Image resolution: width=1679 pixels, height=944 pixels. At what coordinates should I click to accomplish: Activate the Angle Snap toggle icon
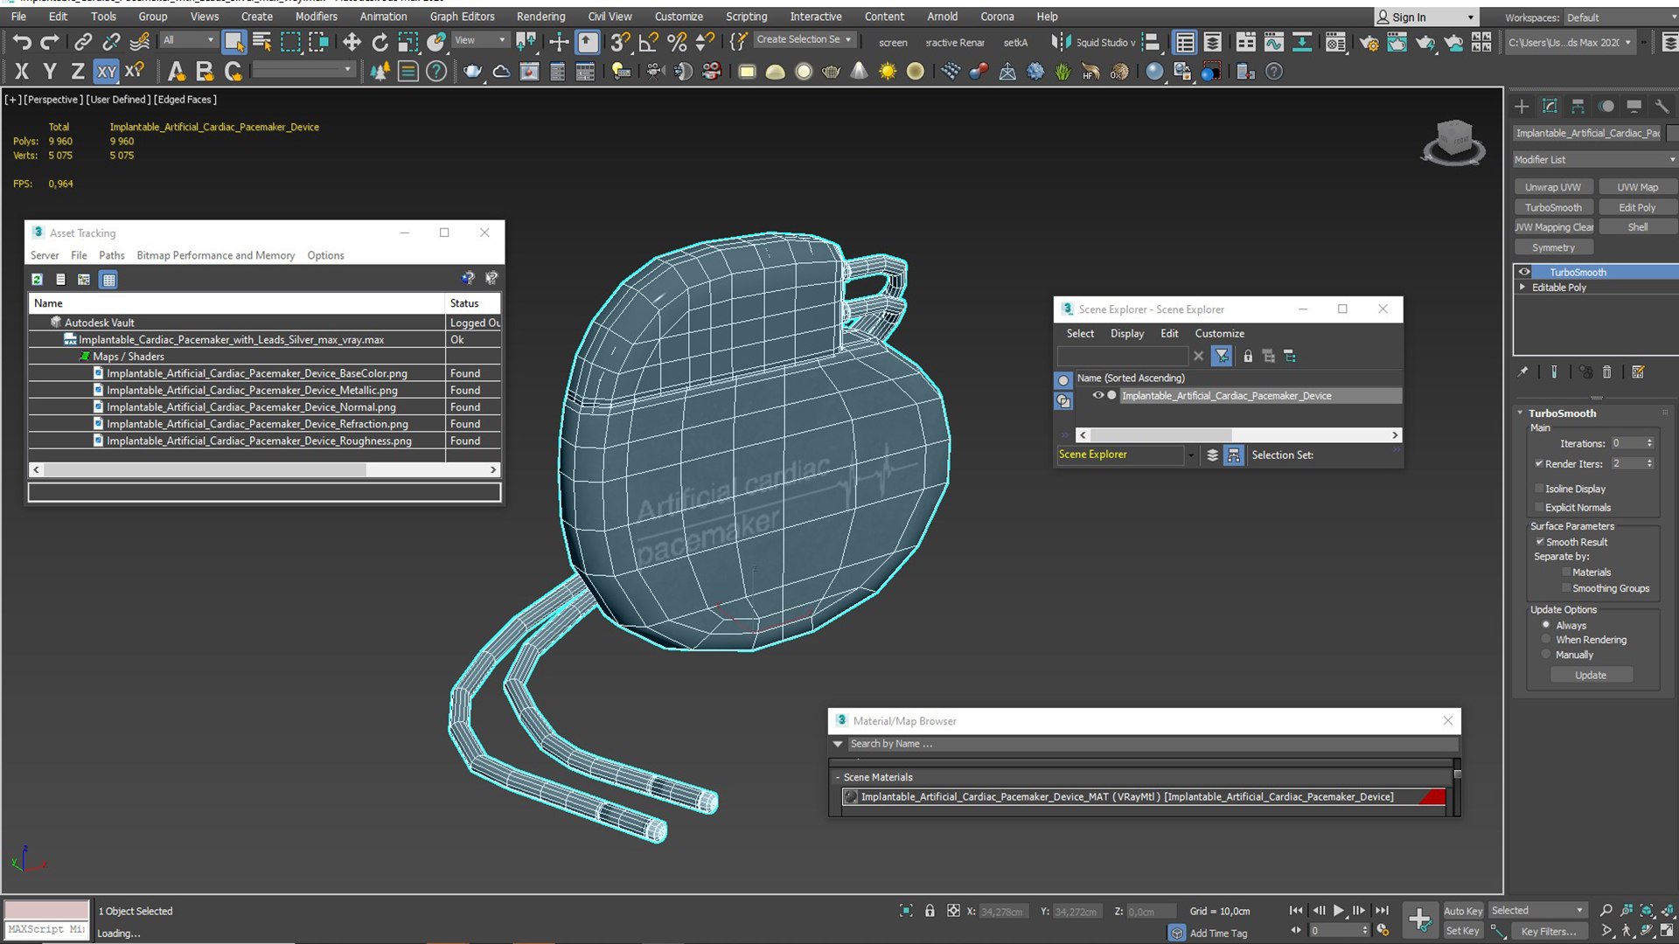tap(648, 41)
